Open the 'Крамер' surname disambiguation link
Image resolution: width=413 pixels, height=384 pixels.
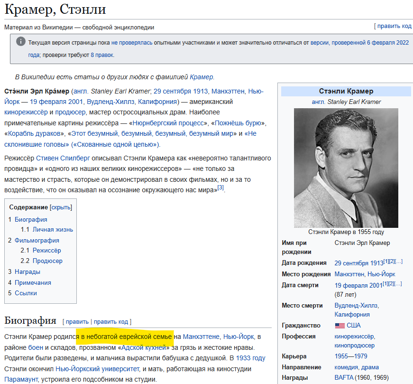click(201, 77)
